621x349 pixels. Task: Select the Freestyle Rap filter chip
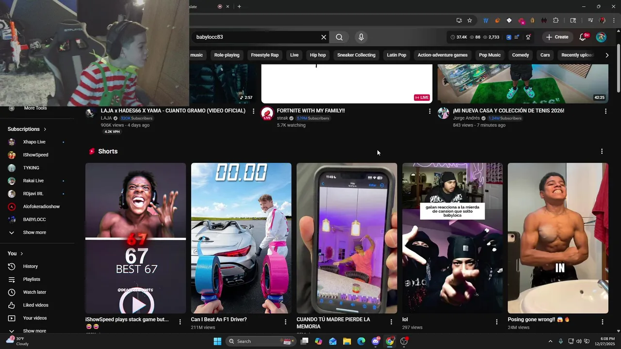[265, 55]
